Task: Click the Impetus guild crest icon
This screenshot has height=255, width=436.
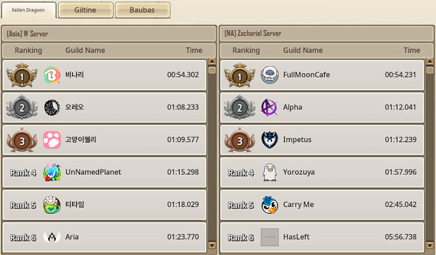Action: pyautogui.click(x=269, y=139)
